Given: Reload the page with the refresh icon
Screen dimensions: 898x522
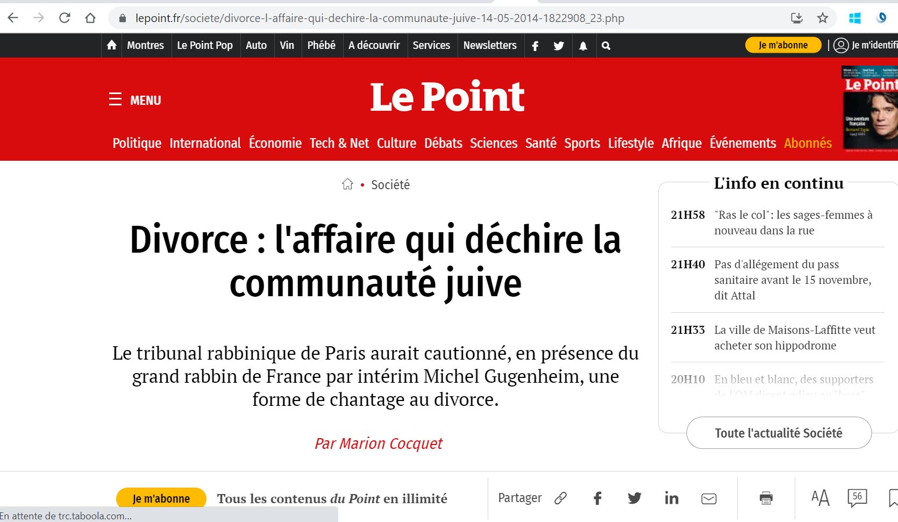Looking at the screenshot, I should click(x=65, y=18).
